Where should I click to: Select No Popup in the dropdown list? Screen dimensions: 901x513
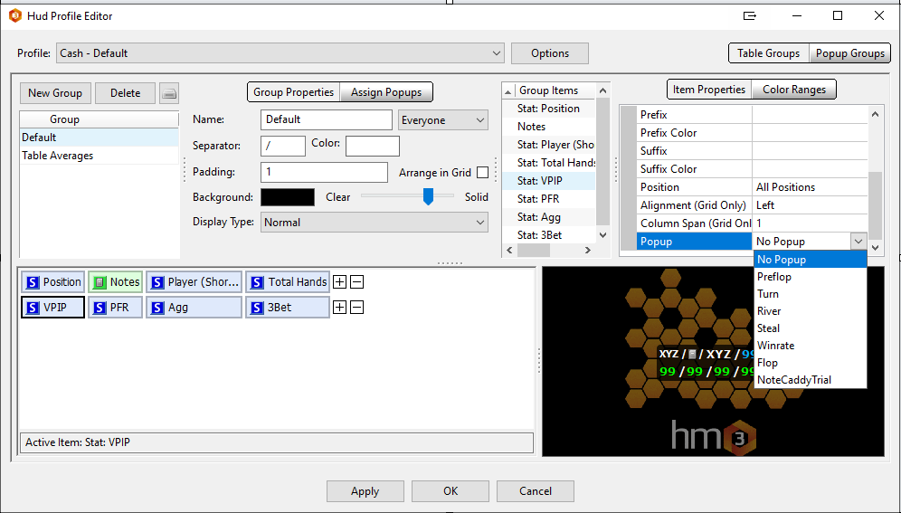click(810, 260)
